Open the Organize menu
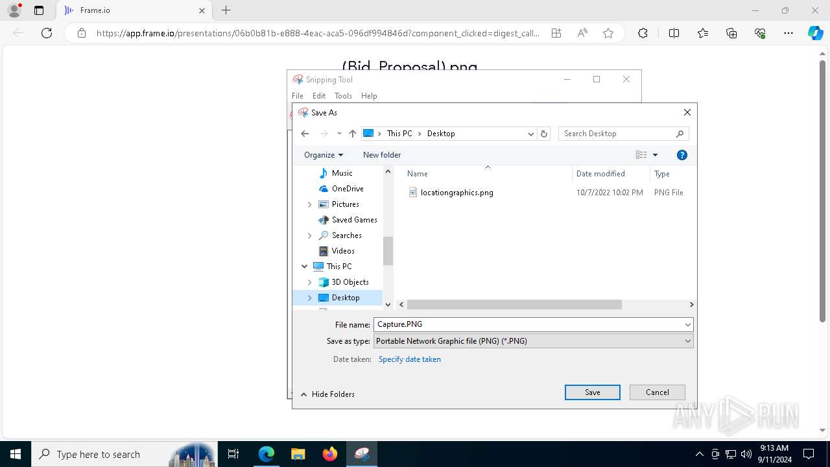 click(x=324, y=155)
